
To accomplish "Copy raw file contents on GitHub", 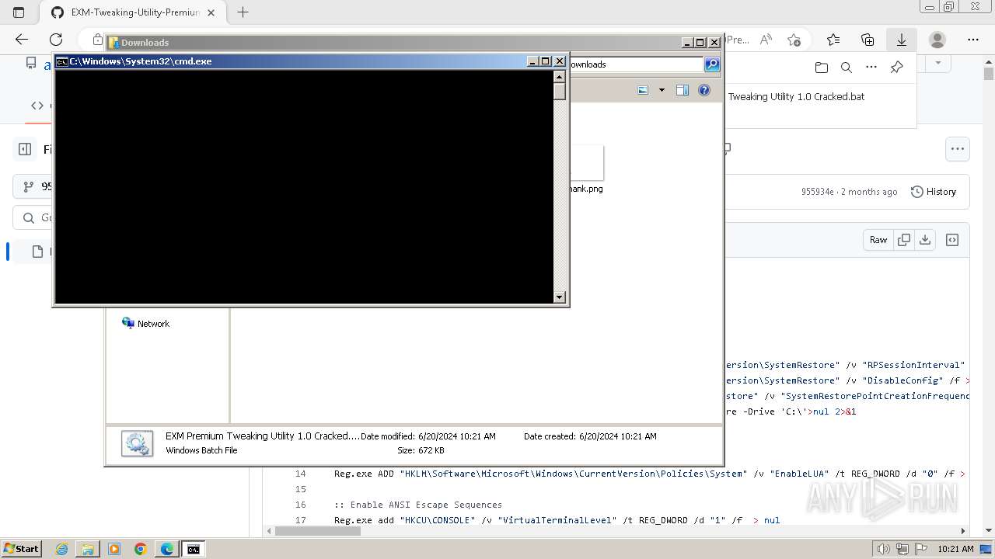I will 904,240.
